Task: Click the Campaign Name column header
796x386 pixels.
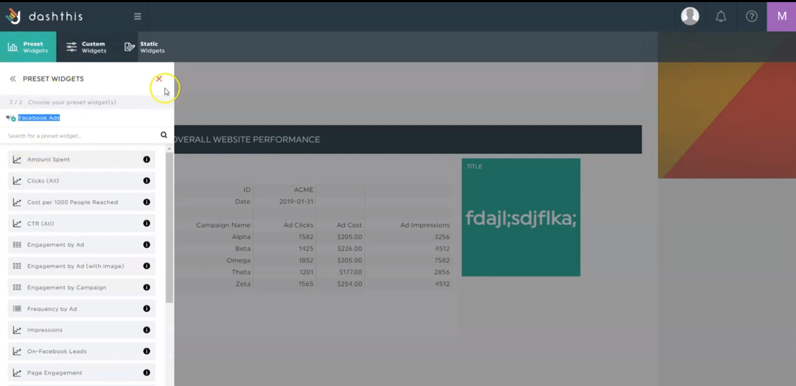Action: click(223, 225)
